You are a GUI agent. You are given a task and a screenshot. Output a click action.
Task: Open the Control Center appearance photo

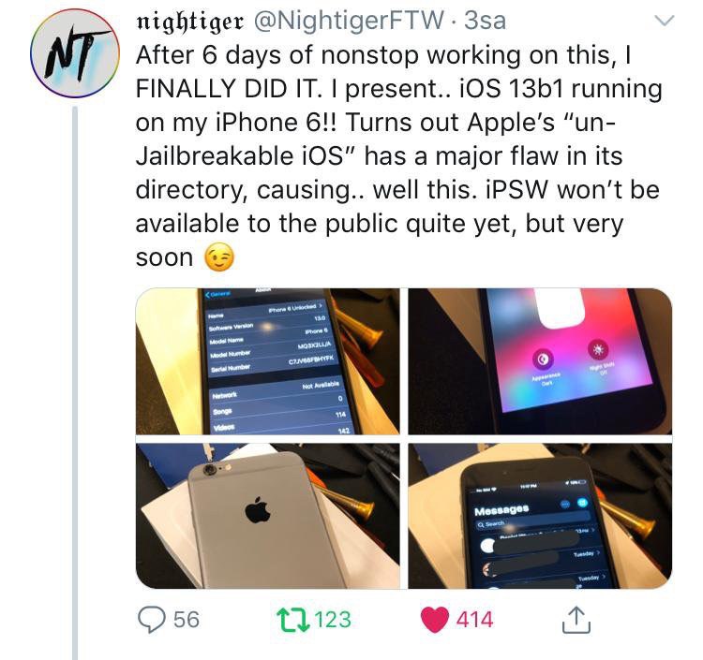pyautogui.click(x=540, y=361)
